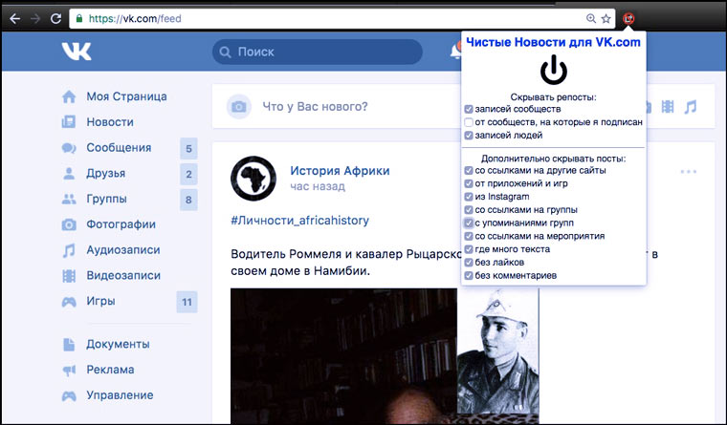727x425 pixels.
Task: Open the notifications bell icon
Action: [x=455, y=52]
